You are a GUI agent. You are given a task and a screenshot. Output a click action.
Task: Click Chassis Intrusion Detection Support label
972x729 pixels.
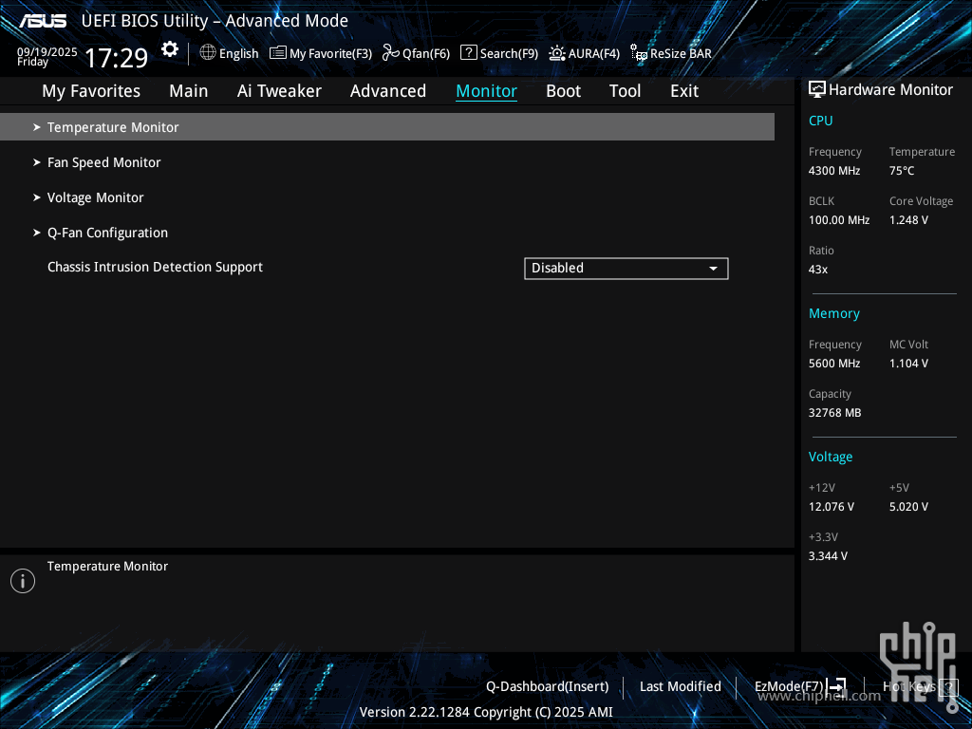155,267
